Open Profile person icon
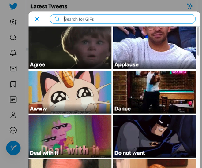Viewport: 202px width, 168px height. point(13,115)
